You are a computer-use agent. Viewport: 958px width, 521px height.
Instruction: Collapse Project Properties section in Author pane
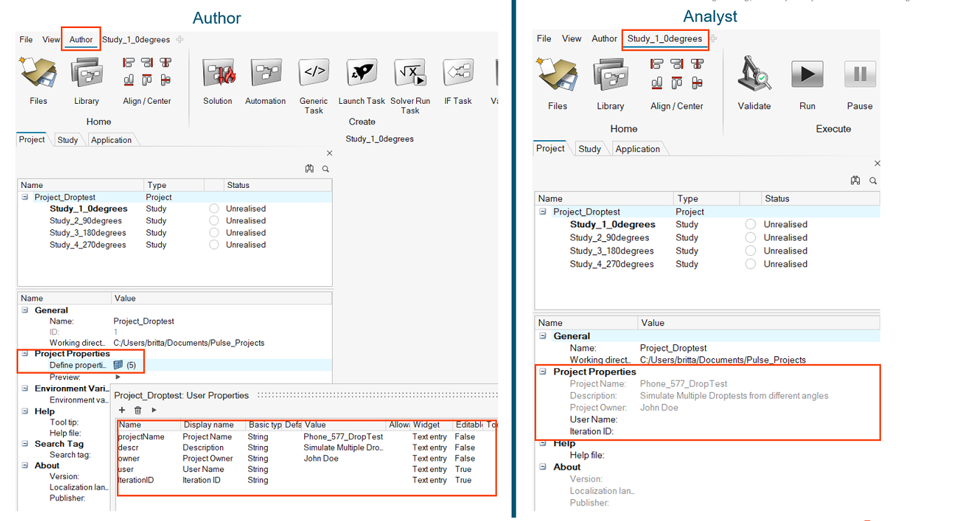tap(25, 353)
